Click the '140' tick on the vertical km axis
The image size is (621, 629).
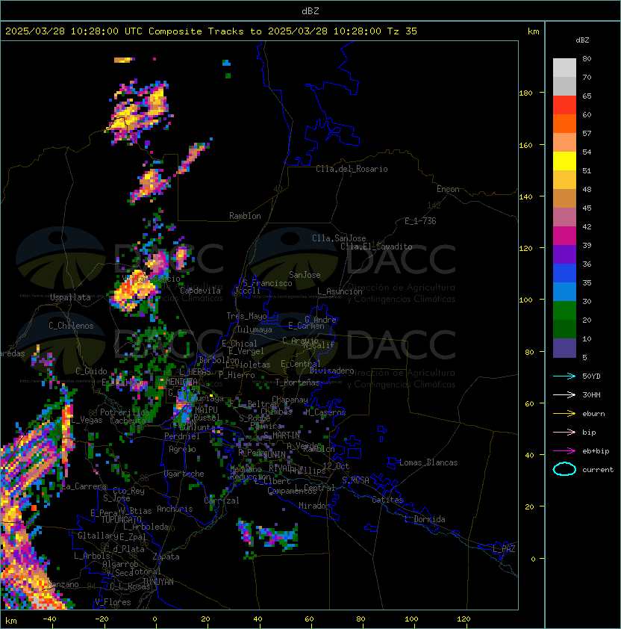[x=525, y=197]
